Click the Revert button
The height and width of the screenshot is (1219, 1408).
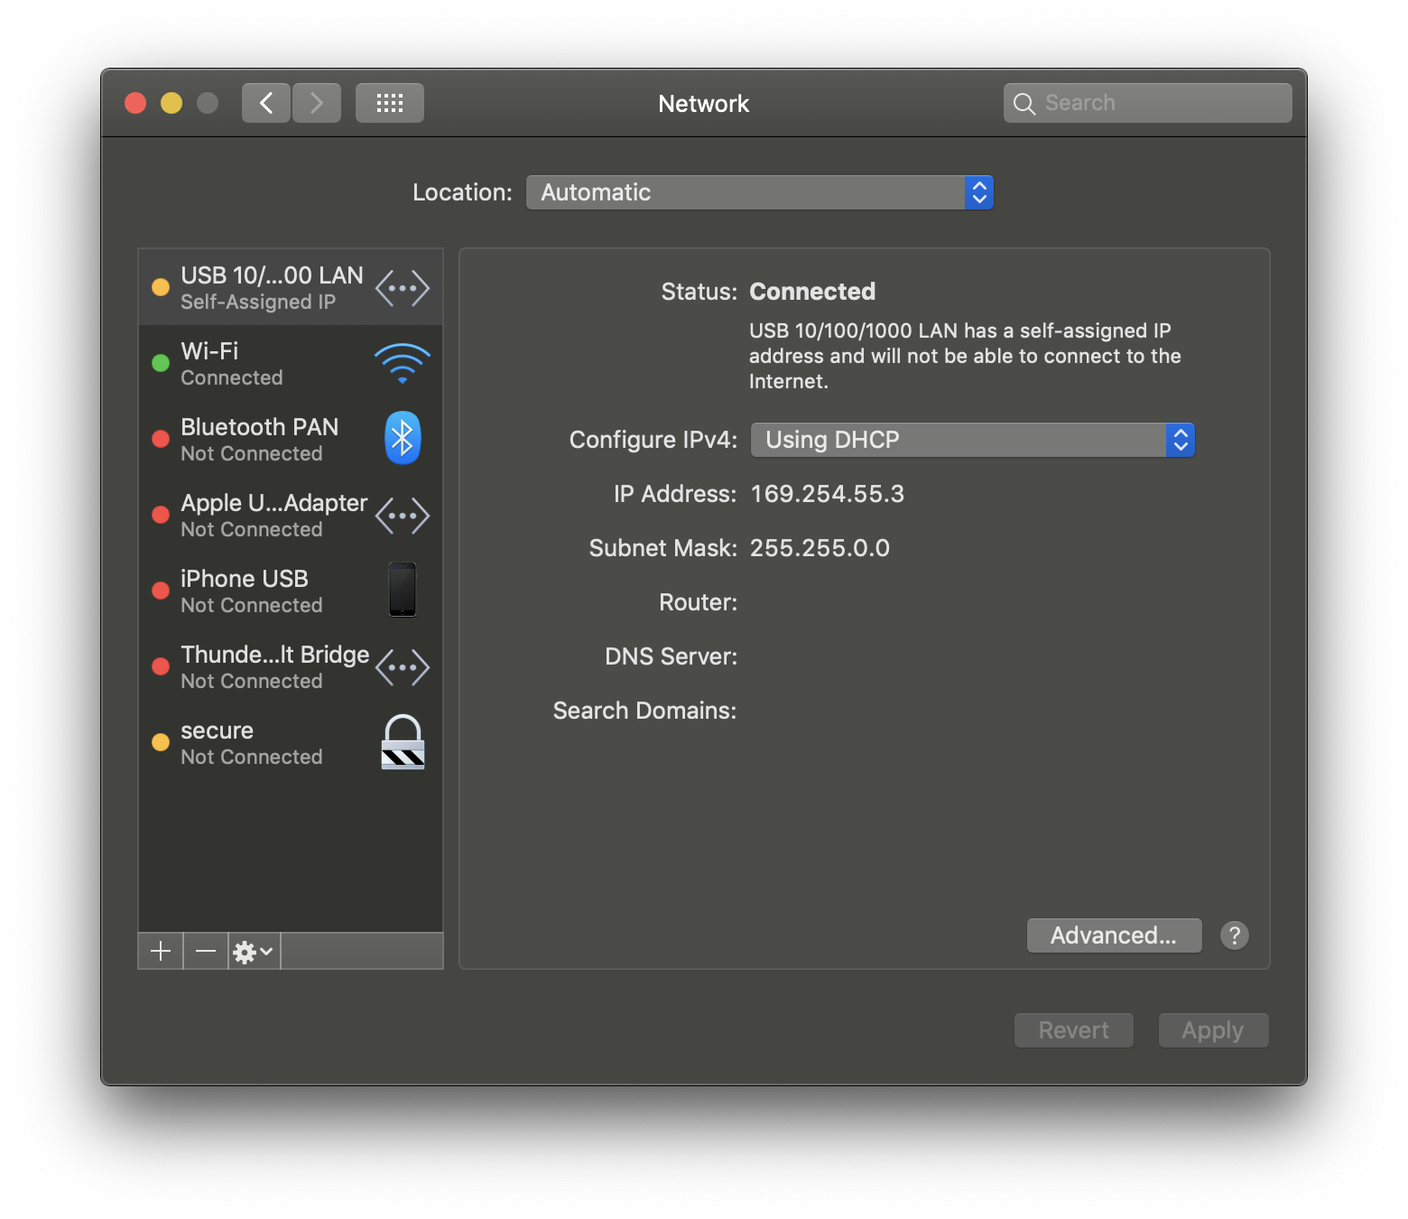(x=1073, y=1030)
